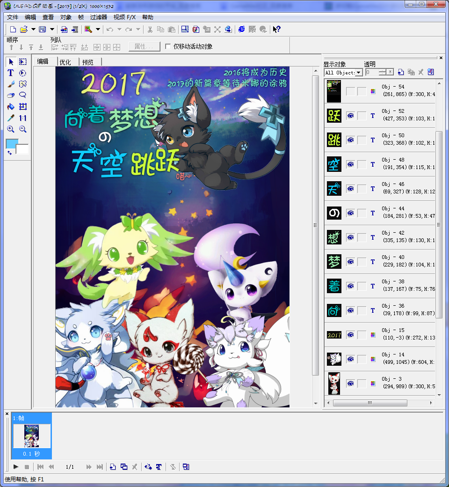
Task: Open the 帮助 menu
Action: click(x=148, y=17)
